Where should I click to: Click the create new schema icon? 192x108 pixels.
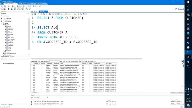[x=12, y=9]
